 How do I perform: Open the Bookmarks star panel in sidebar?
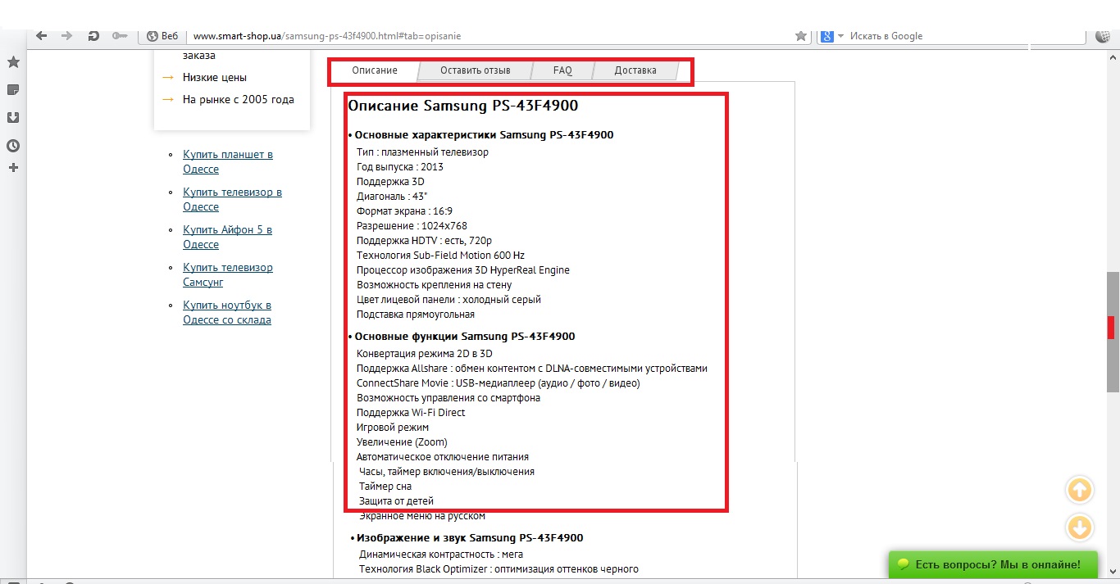13,62
